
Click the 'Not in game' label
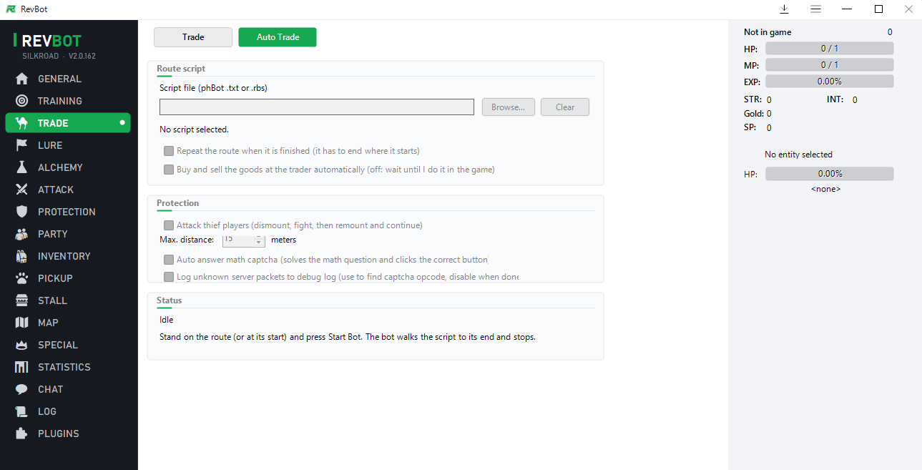point(767,32)
